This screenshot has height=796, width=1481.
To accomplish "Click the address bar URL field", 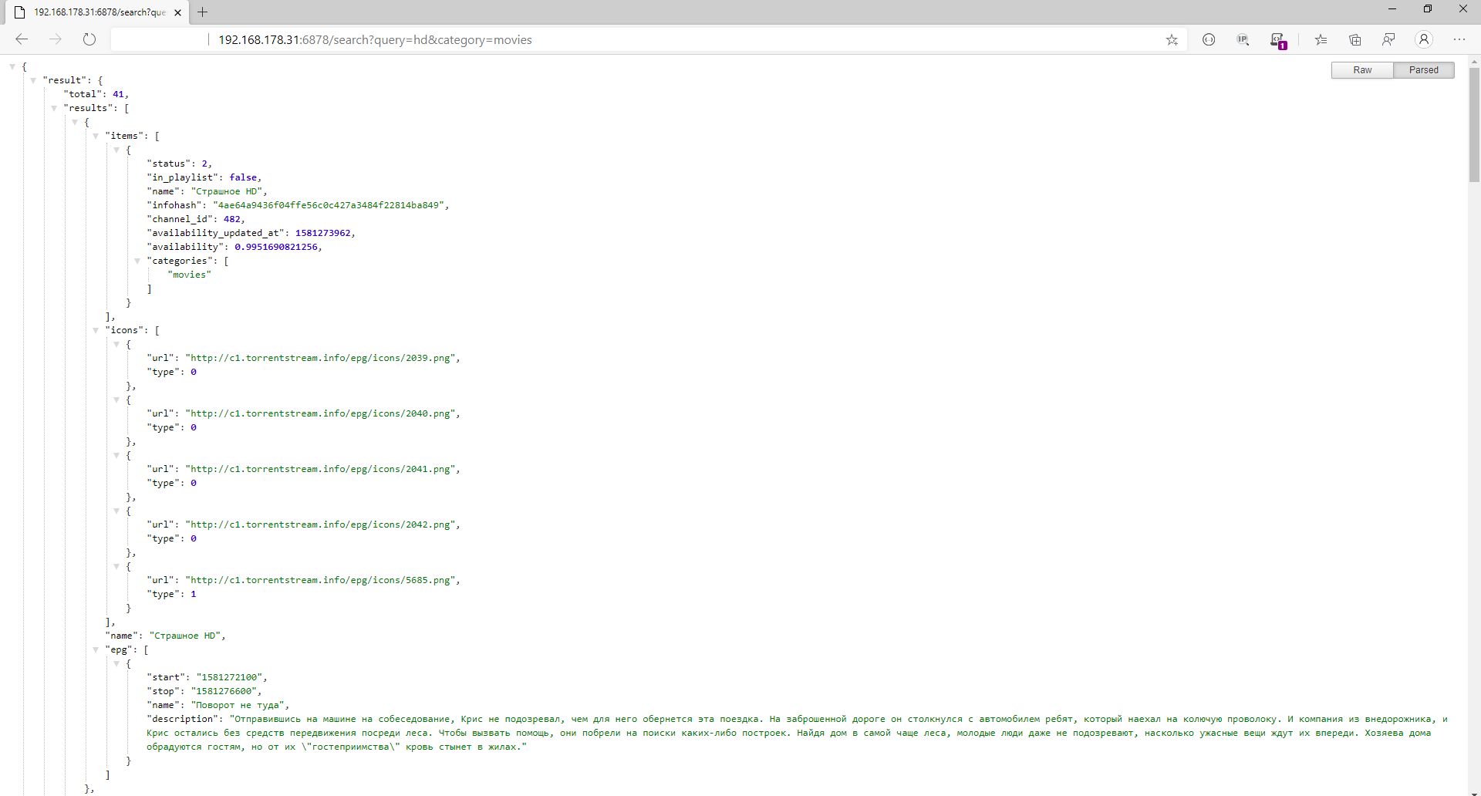I will (x=648, y=40).
